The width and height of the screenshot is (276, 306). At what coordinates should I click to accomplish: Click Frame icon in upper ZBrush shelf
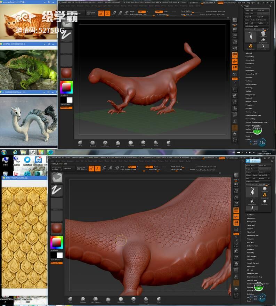(235, 90)
